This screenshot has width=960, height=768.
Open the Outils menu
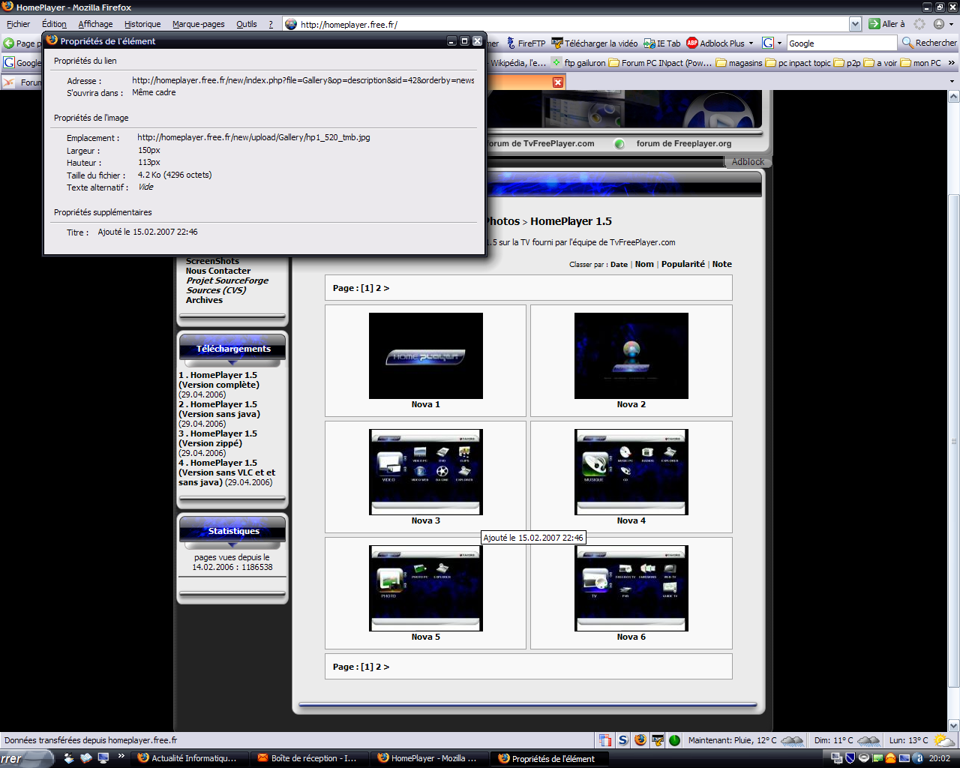tap(246, 24)
